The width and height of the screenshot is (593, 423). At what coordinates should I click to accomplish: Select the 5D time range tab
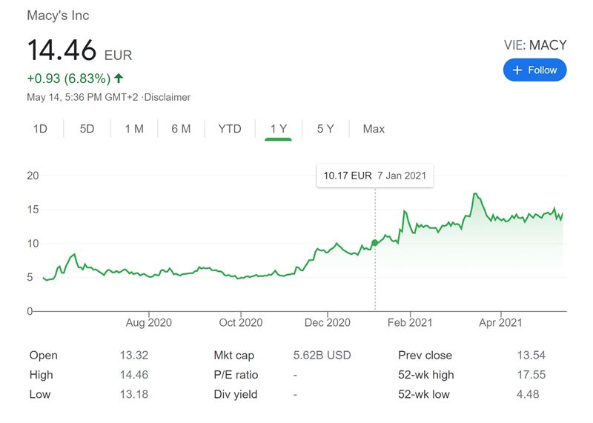[x=87, y=129]
